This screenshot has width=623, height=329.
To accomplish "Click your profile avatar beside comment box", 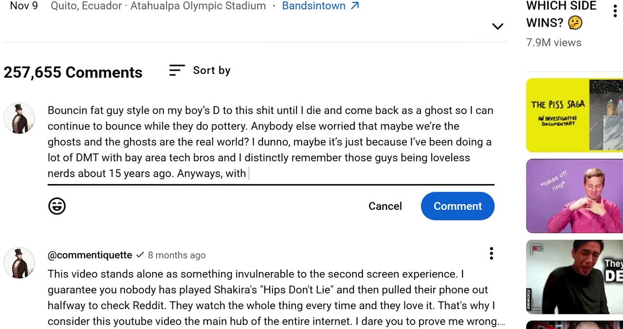I will coord(19,118).
